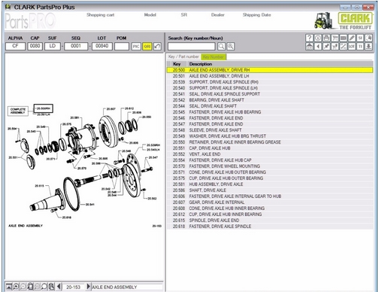Viewport: 379px width, 292px height.
Task: Click the SI toolbar icon
Action: [x=360, y=38]
